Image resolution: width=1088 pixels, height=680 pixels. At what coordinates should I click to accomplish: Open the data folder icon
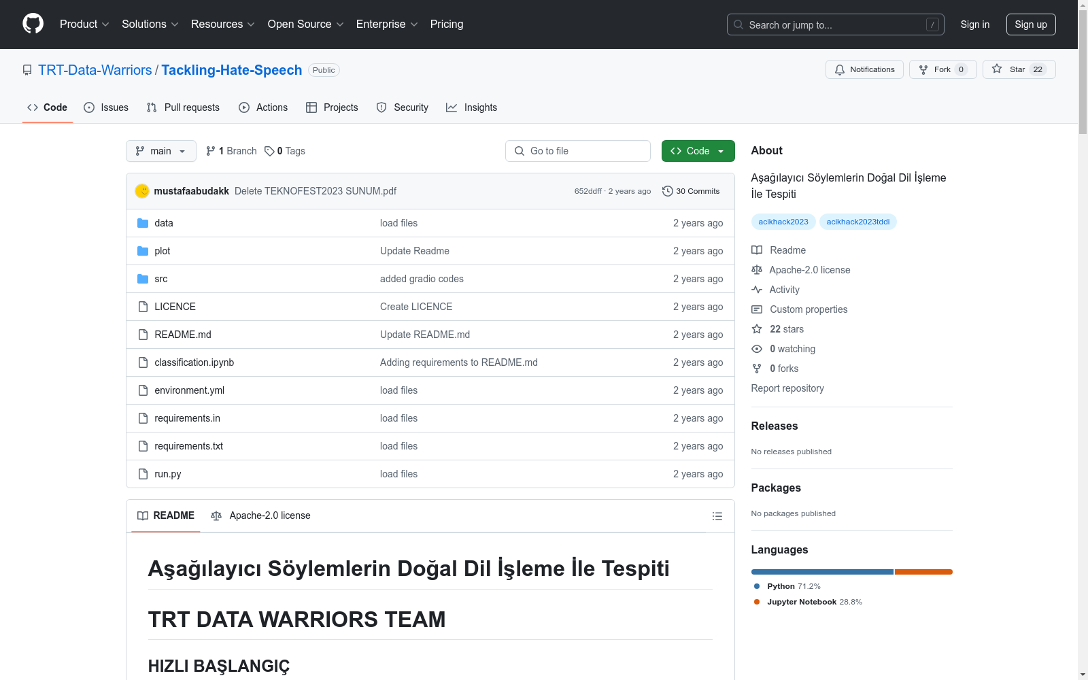pyautogui.click(x=143, y=223)
